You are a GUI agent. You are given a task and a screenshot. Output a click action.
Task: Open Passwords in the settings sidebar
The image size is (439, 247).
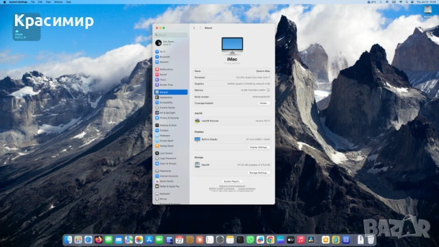171,171
